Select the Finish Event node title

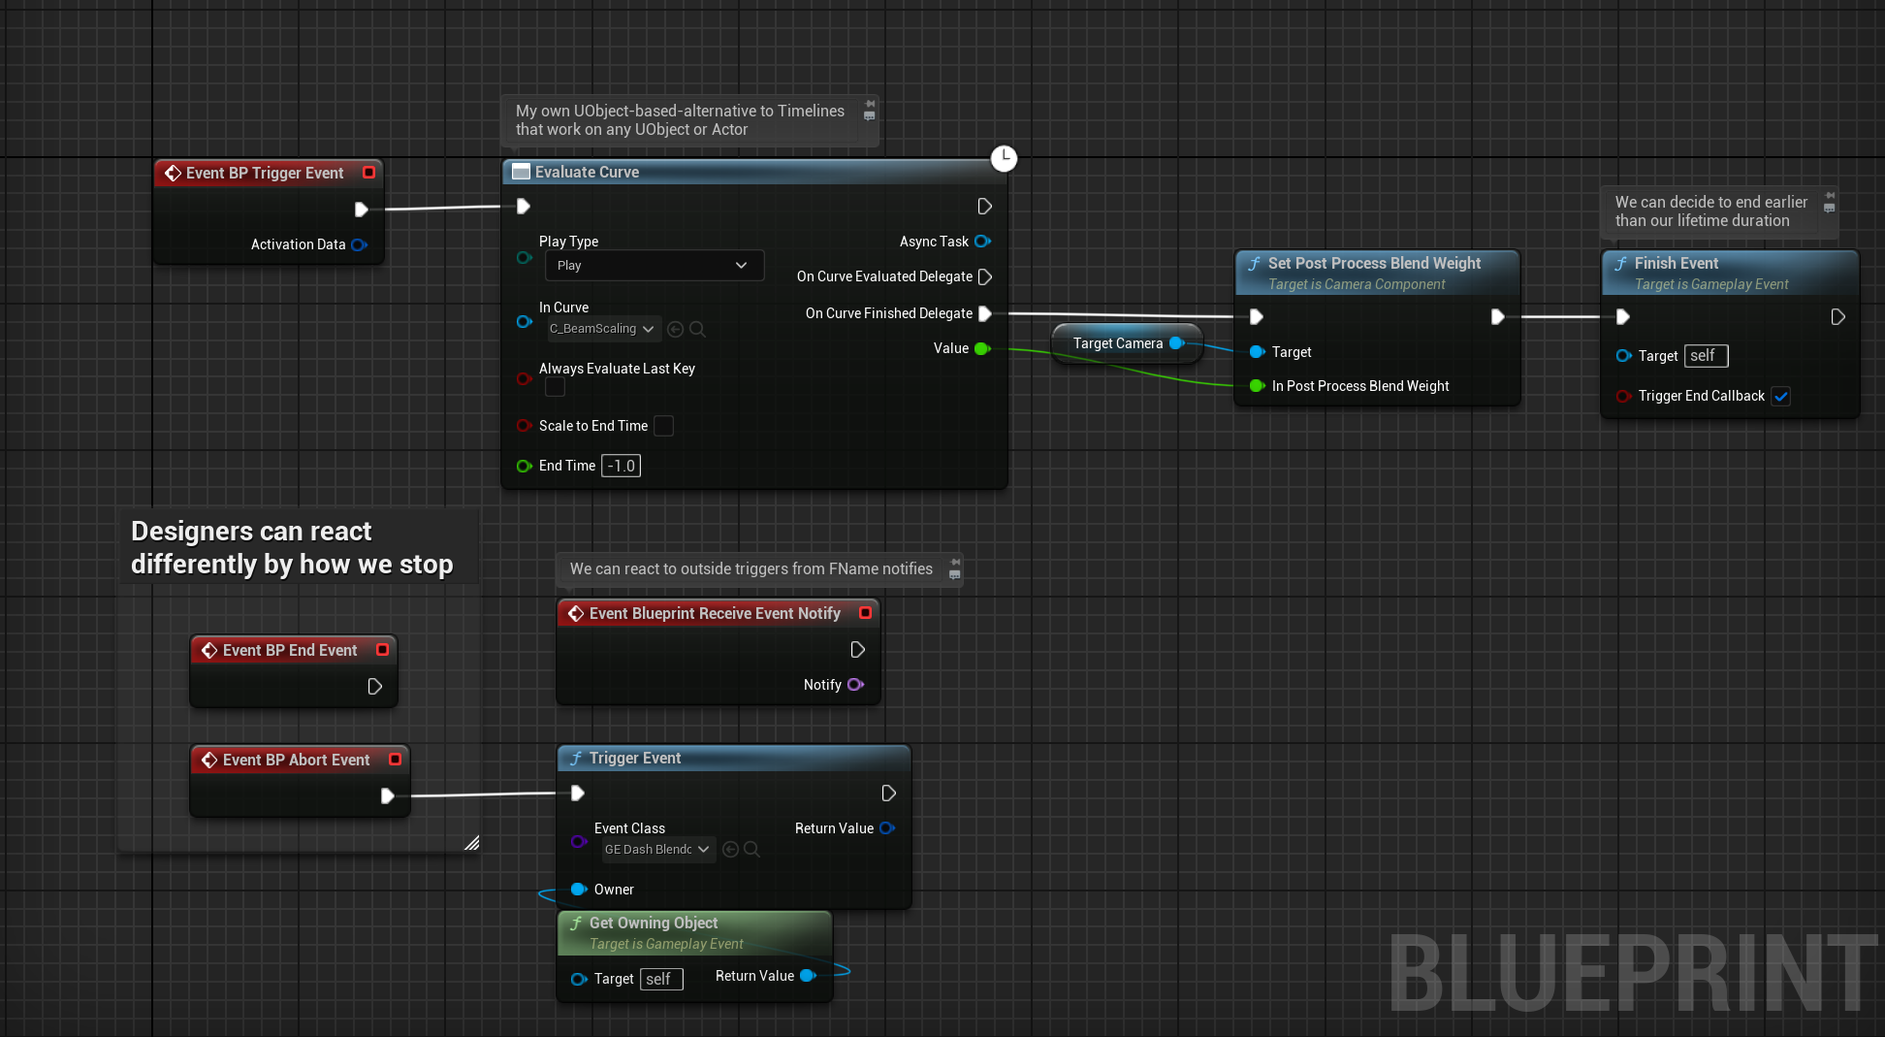coord(1677,264)
